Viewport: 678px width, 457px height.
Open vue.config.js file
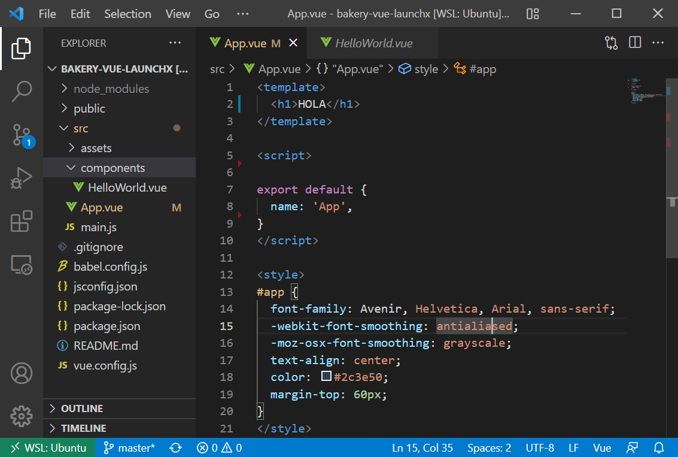click(120, 366)
